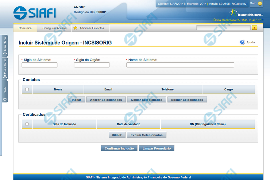Open the Comunica menu
Image resolution: width=270 pixels, height=180 pixels.
coord(25,28)
